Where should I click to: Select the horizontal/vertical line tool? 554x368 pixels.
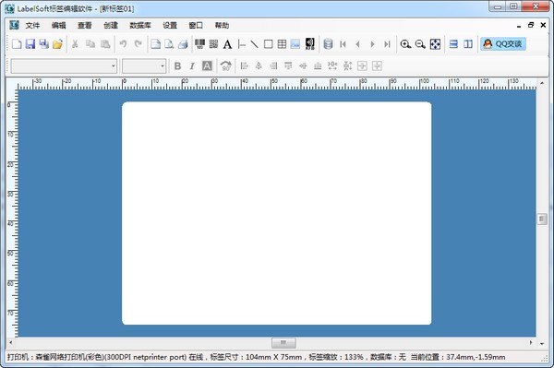tap(242, 44)
